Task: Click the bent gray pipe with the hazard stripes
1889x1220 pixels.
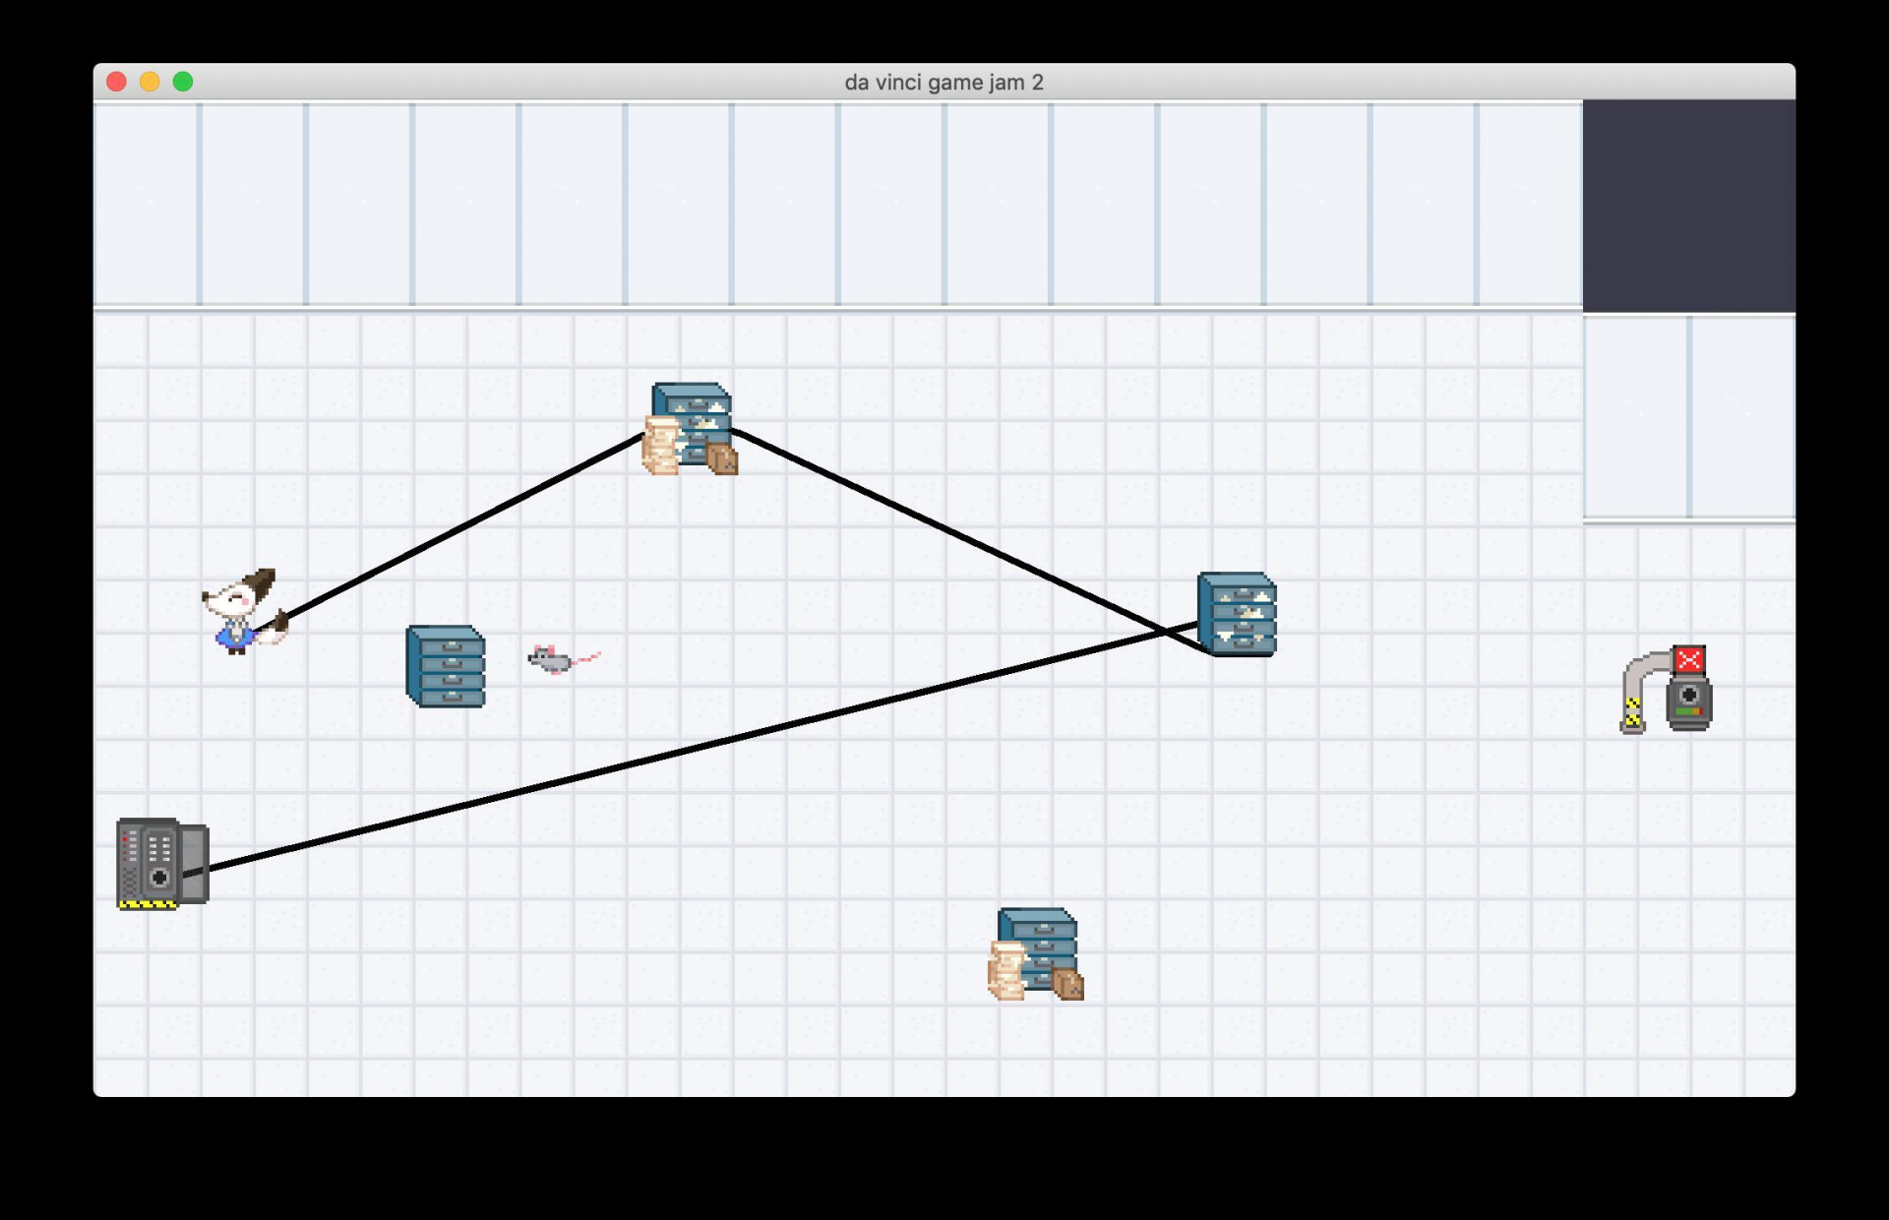Action: (1641, 693)
